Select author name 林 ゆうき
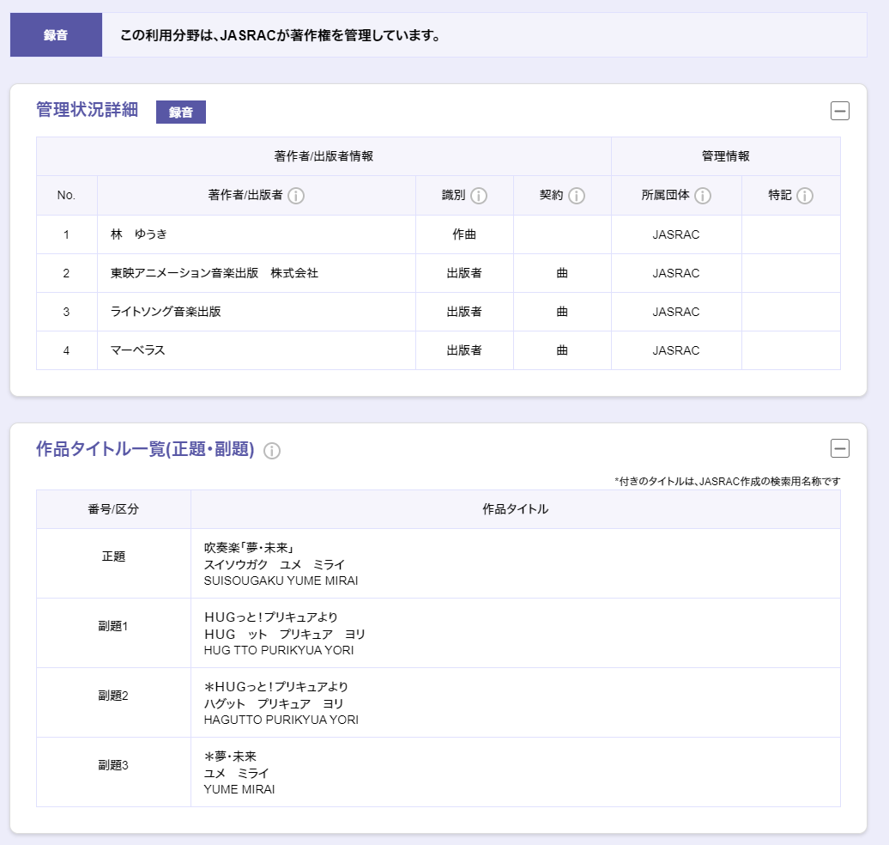 point(139,234)
